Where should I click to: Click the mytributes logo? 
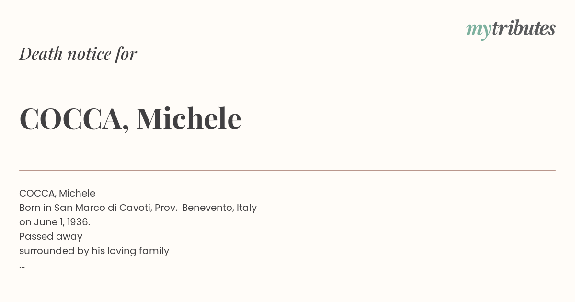[511, 29]
